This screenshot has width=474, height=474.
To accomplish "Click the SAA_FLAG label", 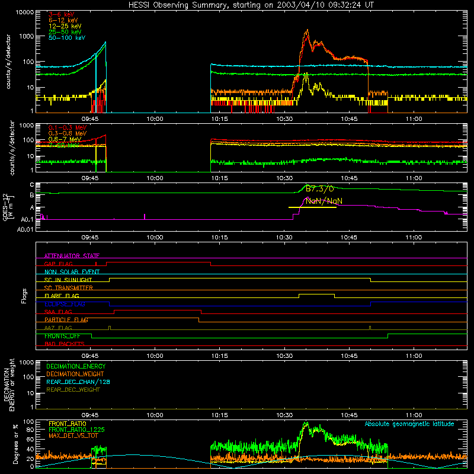I will pyautogui.click(x=58, y=312).
